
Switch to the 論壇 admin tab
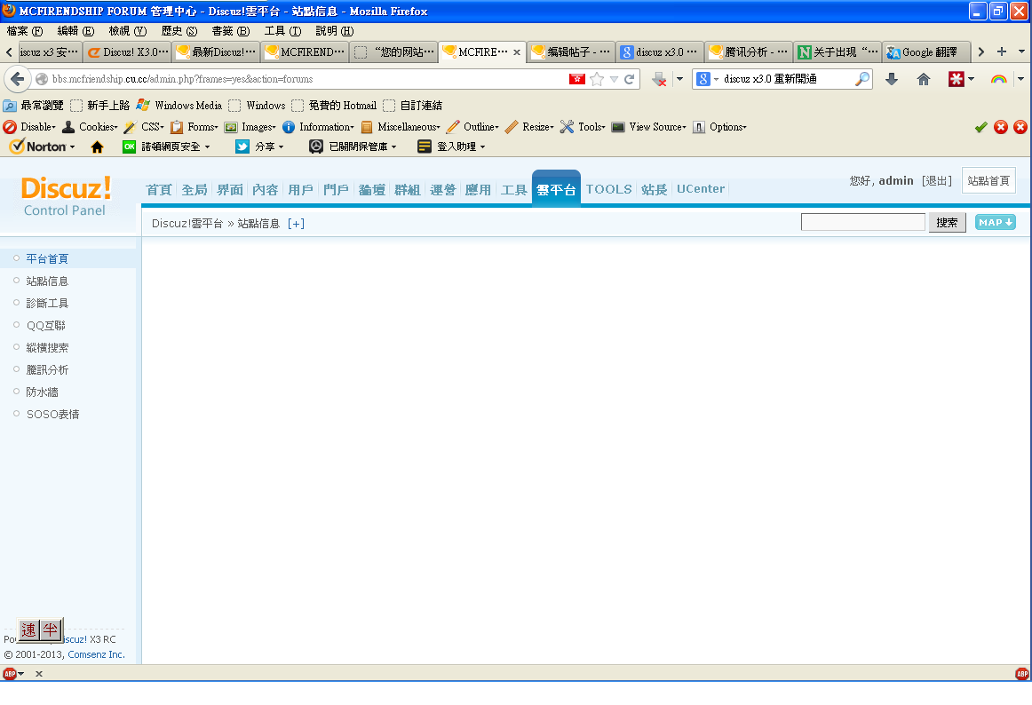(372, 190)
